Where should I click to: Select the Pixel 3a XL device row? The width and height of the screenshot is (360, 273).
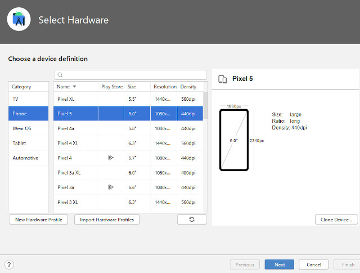pyautogui.click(x=128, y=173)
